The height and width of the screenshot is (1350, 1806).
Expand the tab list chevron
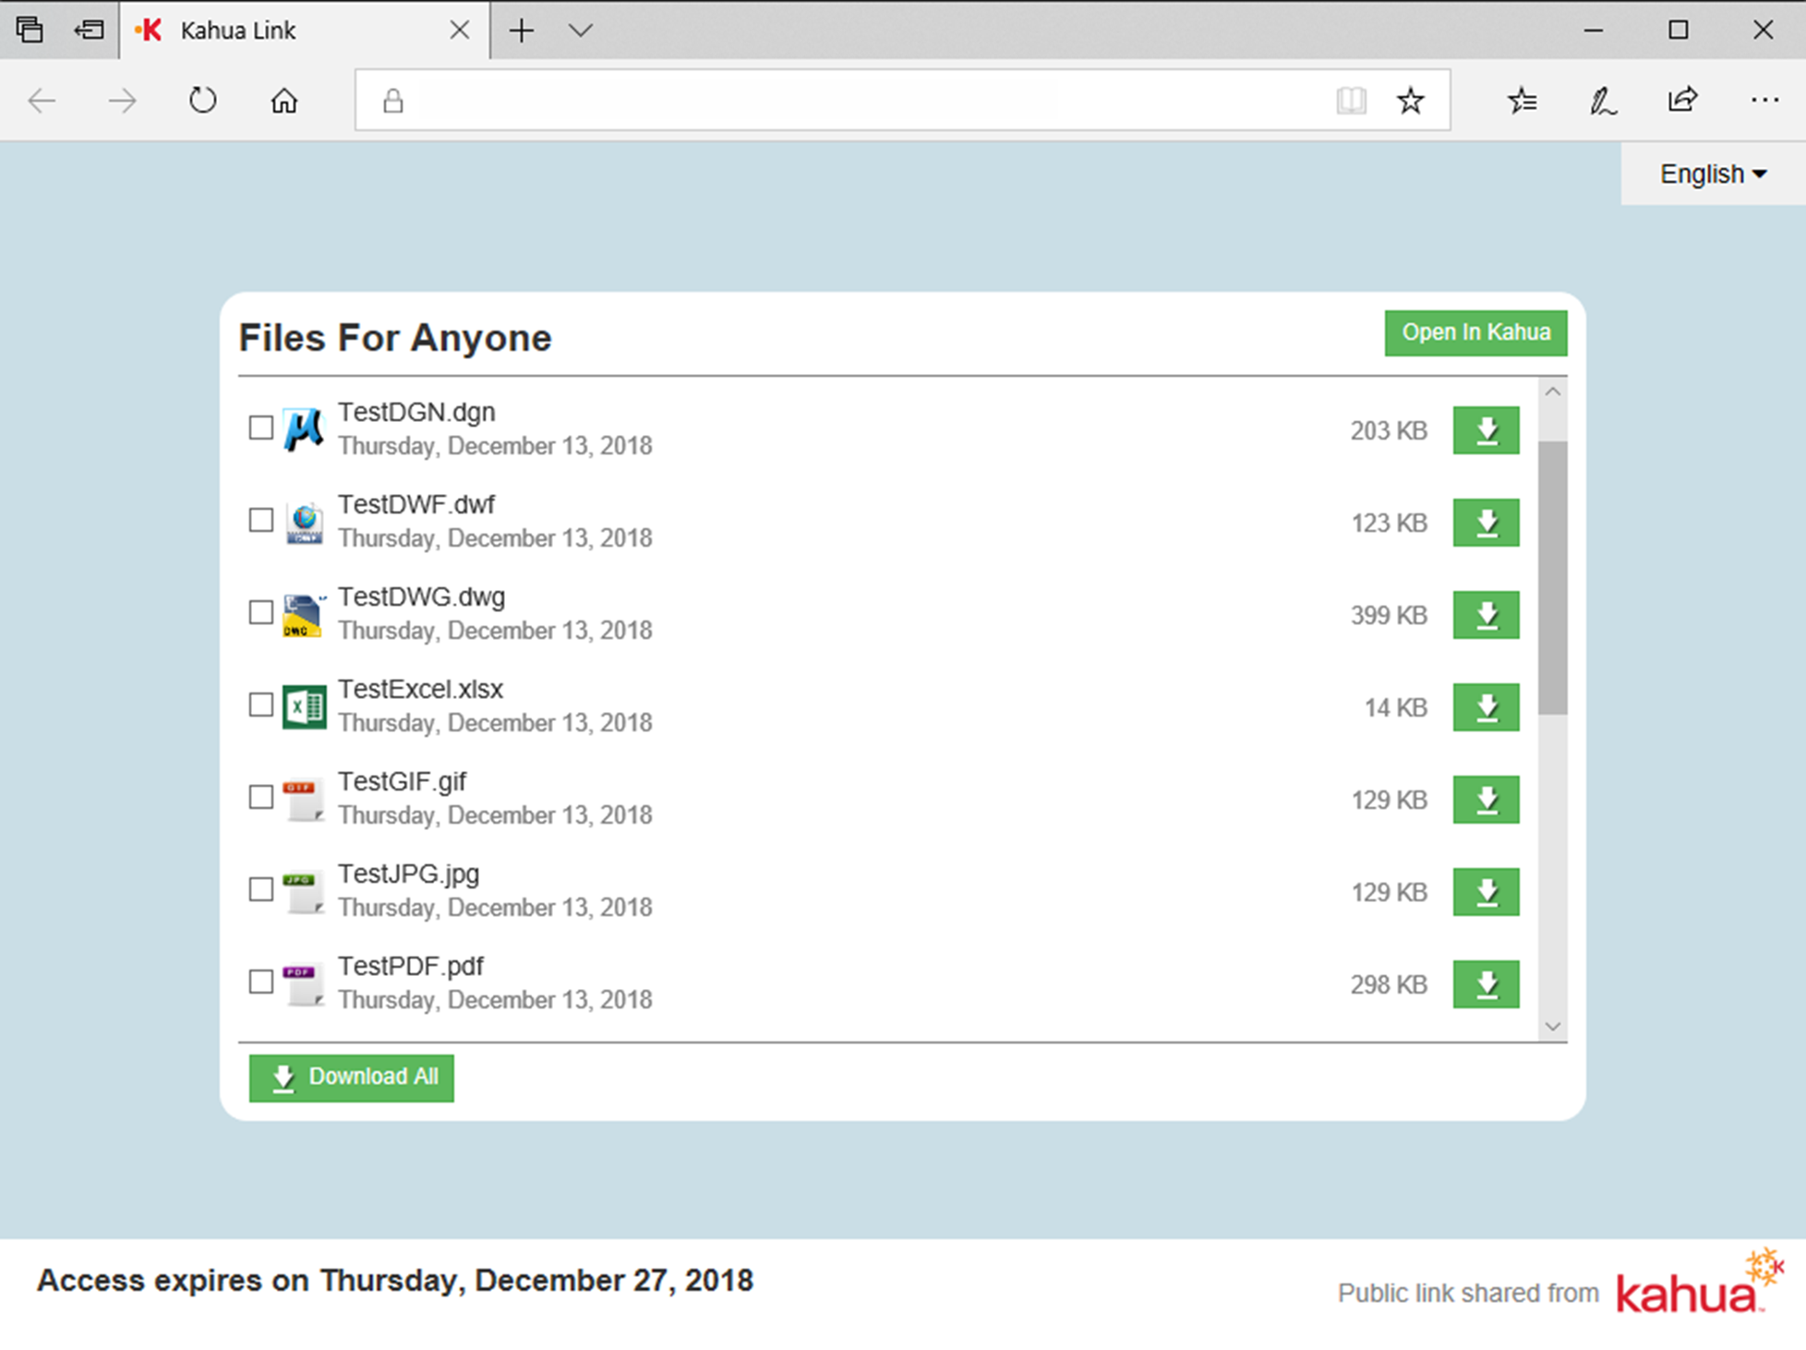(580, 30)
